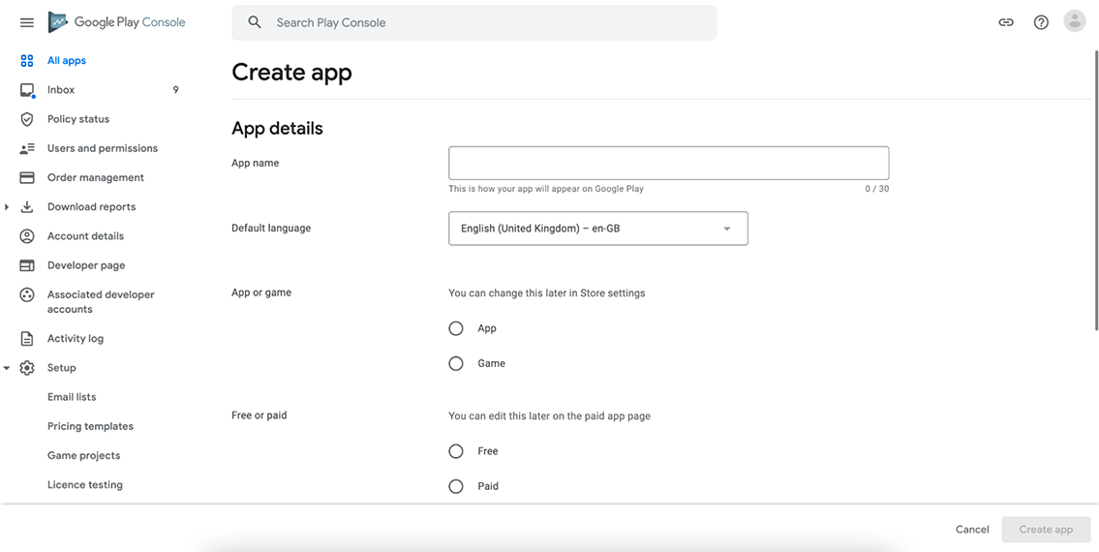Choose the Paid radio option
Screen dimensions: 1099x552
(456, 486)
